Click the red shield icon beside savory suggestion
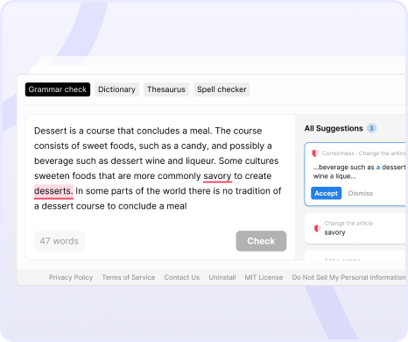 tap(317, 228)
